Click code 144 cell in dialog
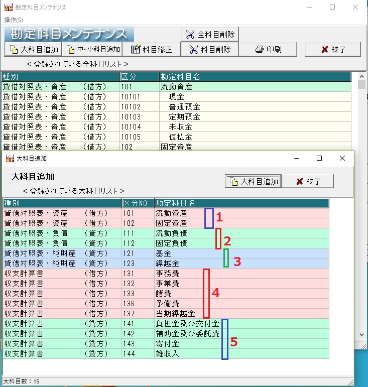The height and width of the screenshot is (387, 368). tap(138, 354)
